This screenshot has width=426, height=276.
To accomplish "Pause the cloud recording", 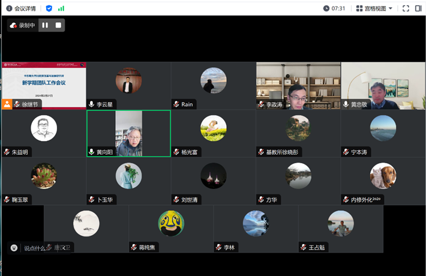I will (x=45, y=25).
